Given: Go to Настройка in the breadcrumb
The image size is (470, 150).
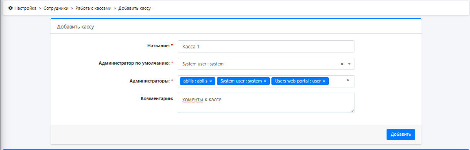Looking at the screenshot, I should [26, 9].
